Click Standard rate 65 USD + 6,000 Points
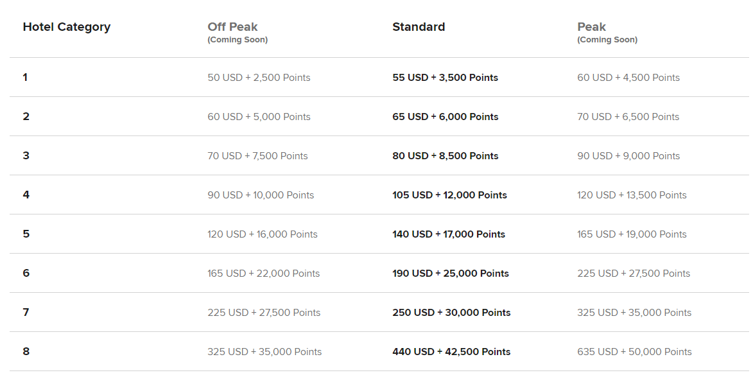This screenshot has width=753, height=375. pyautogui.click(x=445, y=117)
